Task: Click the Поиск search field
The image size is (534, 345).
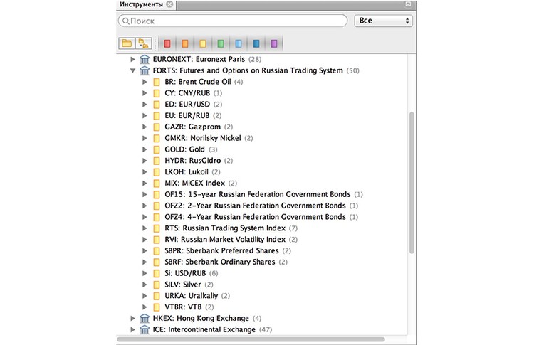Action: 233,21
